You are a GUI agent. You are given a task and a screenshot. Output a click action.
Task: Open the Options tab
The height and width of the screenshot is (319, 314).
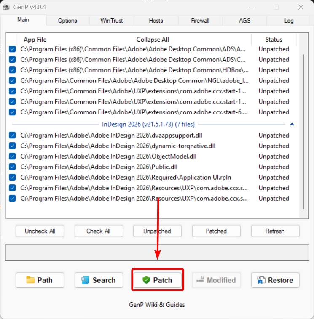(x=67, y=21)
